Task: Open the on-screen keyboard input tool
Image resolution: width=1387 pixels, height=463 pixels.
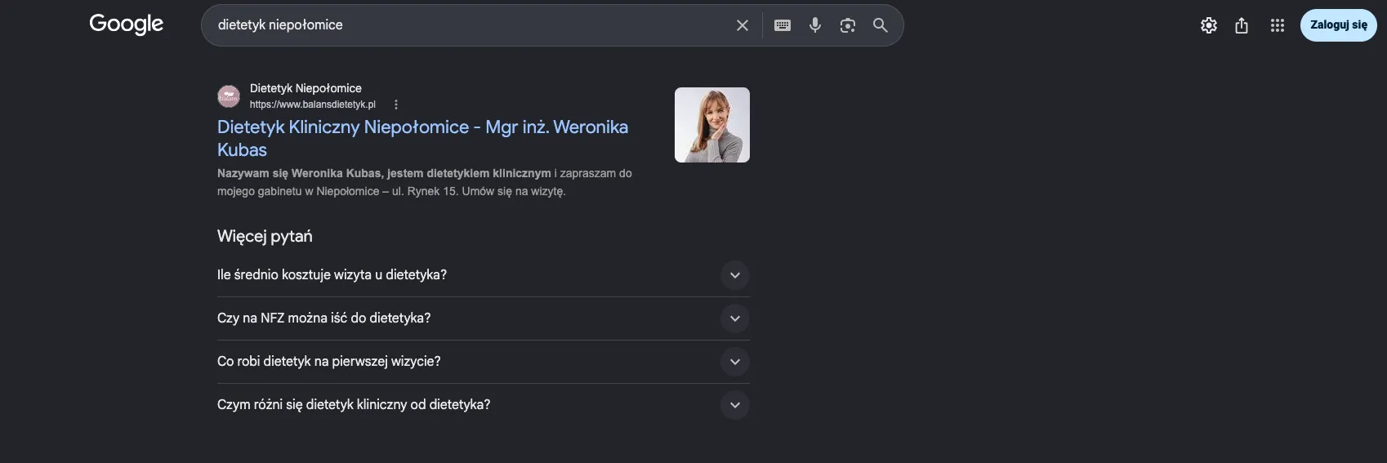Action: coord(783,25)
